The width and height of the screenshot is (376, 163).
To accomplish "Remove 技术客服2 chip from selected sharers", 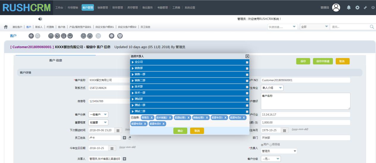I will [x=171, y=118].
